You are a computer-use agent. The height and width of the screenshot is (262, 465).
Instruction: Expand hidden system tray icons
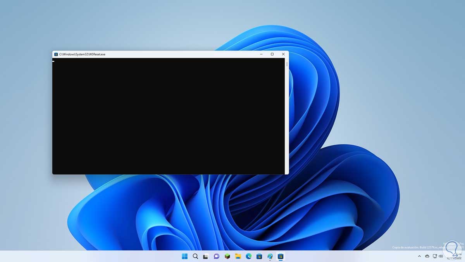(x=419, y=257)
